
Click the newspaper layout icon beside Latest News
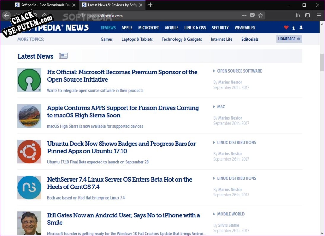pos(63,55)
